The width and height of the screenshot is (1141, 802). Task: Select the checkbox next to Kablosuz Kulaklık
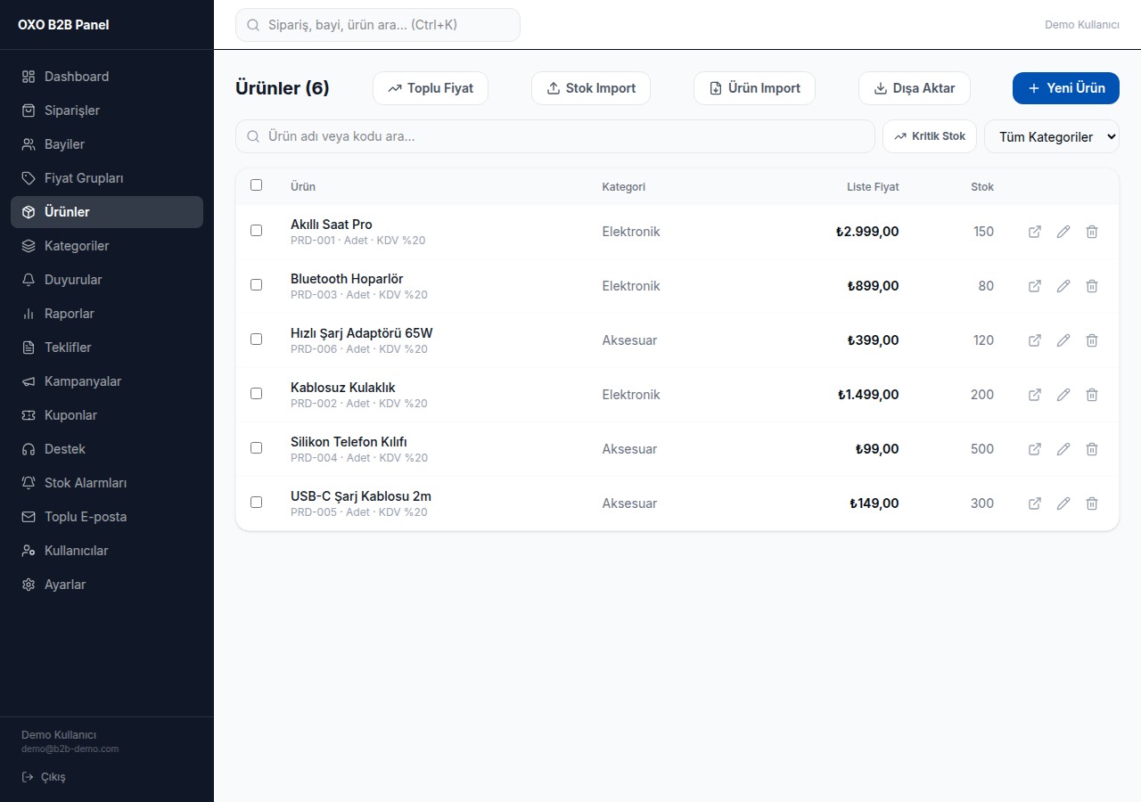click(x=257, y=393)
